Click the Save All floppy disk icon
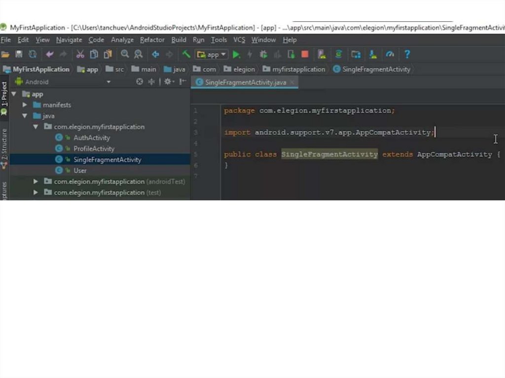Image resolution: width=505 pixels, height=378 pixels. point(19,54)
